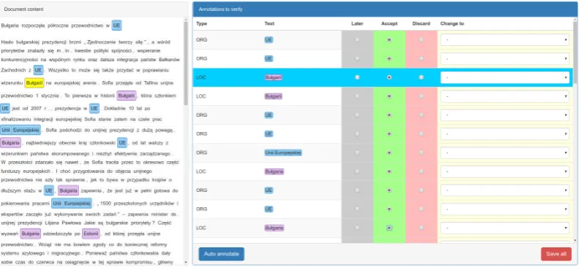Click Bułgaria tag before 'odziedziczyła po'
Viewport: 579px width, 270px height.
(30, 234)
